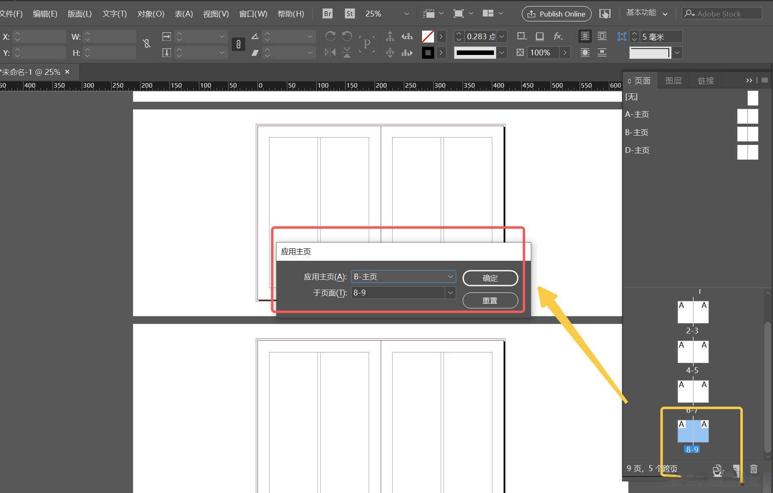Rotate 90 degrees clockwise
Screen dimensions: 773x493
[x=330, y=36]
